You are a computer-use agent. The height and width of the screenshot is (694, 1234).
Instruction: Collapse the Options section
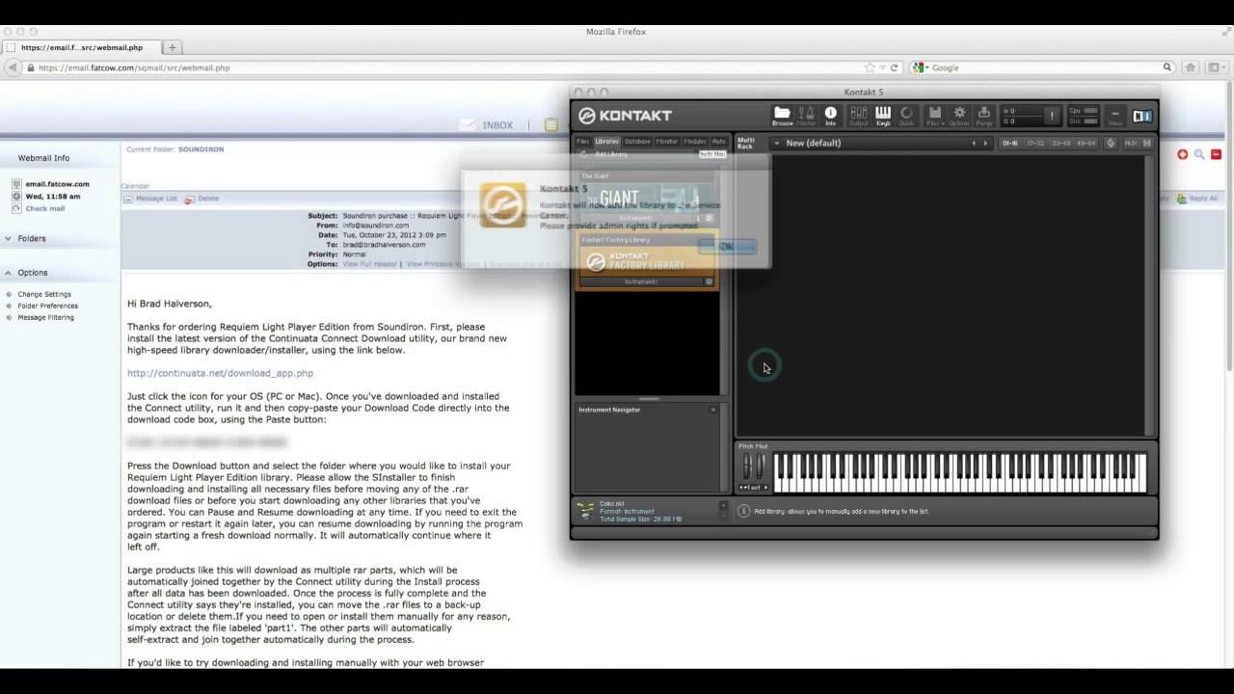(8, 273)
